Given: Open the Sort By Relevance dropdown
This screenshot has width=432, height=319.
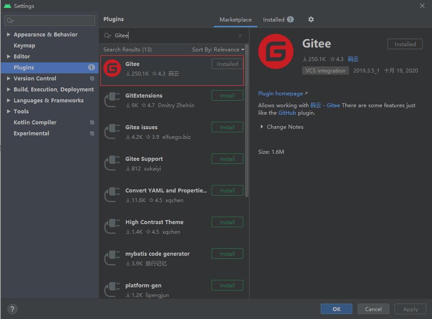Looking at the screenshot, I should pyautogui.click(x=218, y=49).
